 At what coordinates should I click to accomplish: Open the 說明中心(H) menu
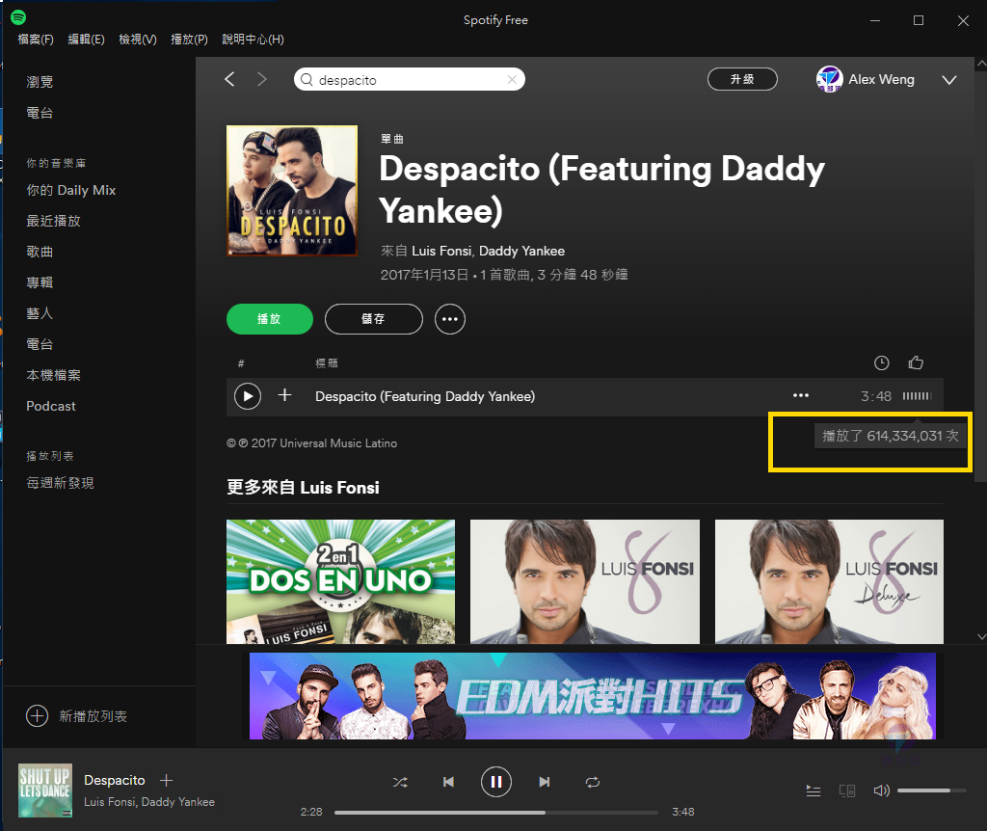(253, 40)
